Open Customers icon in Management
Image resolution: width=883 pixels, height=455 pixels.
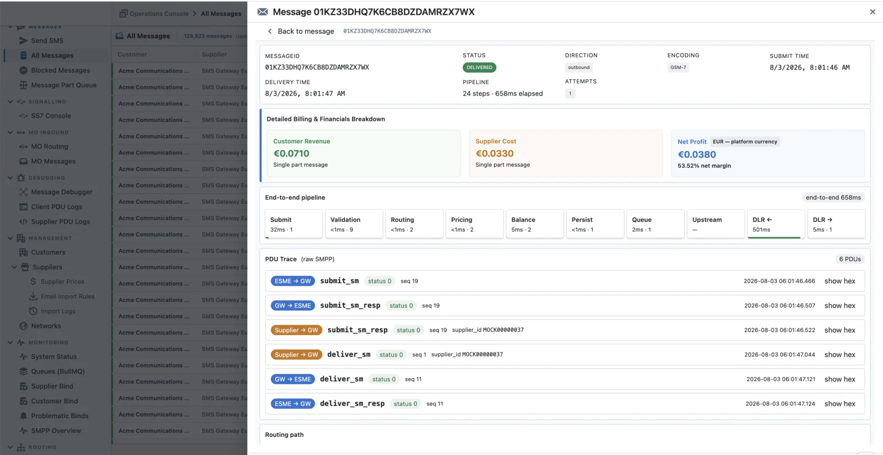[23, 252]
